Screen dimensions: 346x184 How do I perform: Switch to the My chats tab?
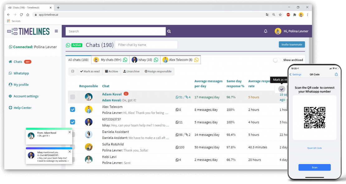(109, 60)
